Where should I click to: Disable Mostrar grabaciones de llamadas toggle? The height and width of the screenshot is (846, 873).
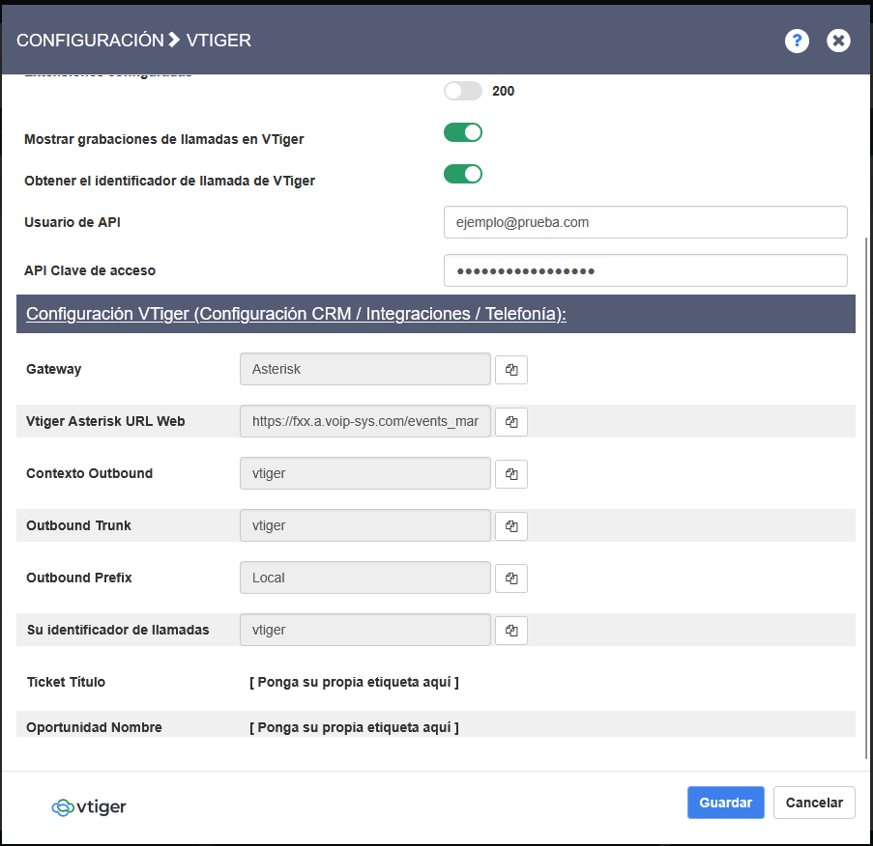463,132
